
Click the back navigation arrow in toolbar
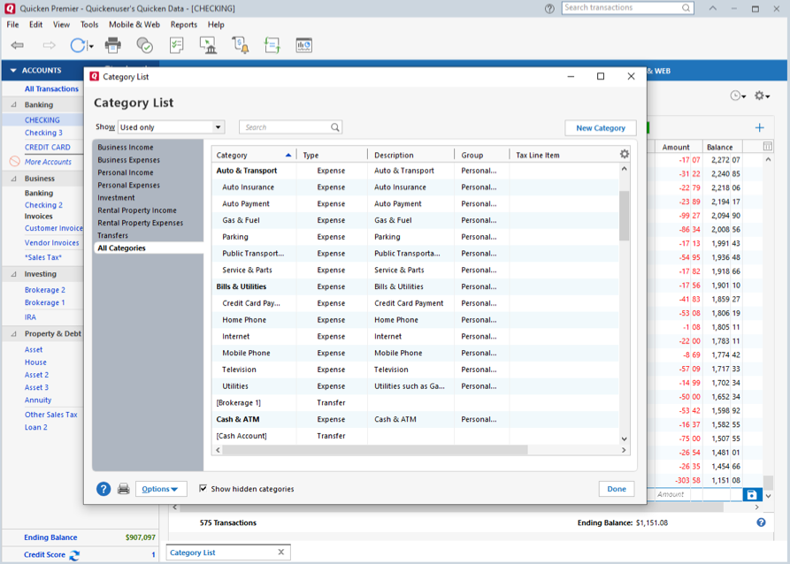(x=17, y=45)
